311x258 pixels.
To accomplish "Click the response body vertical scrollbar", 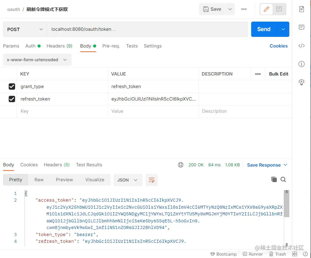I will point(286,204).
